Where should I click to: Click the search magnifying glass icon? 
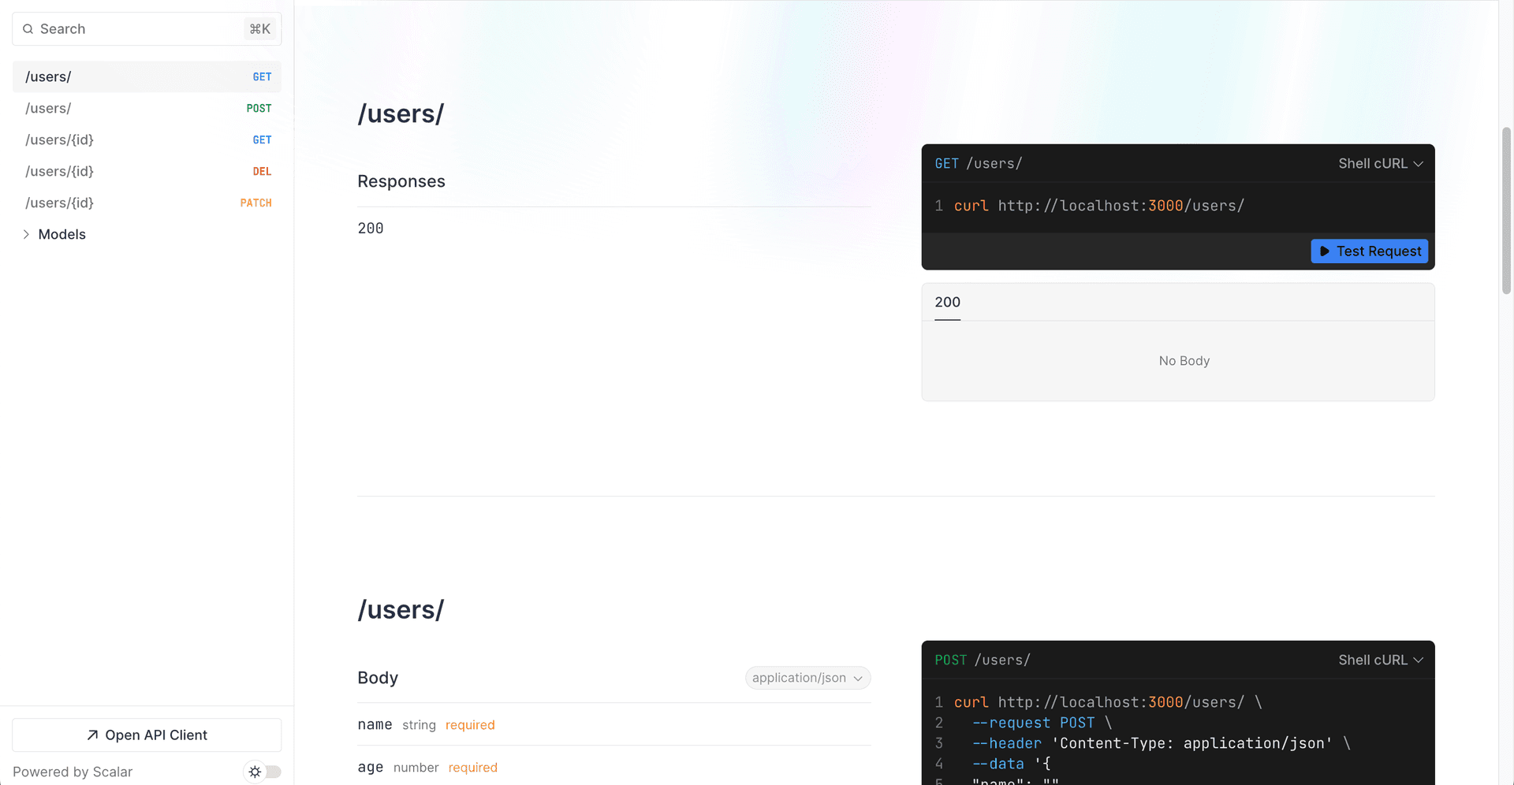[x=28, y=28]
